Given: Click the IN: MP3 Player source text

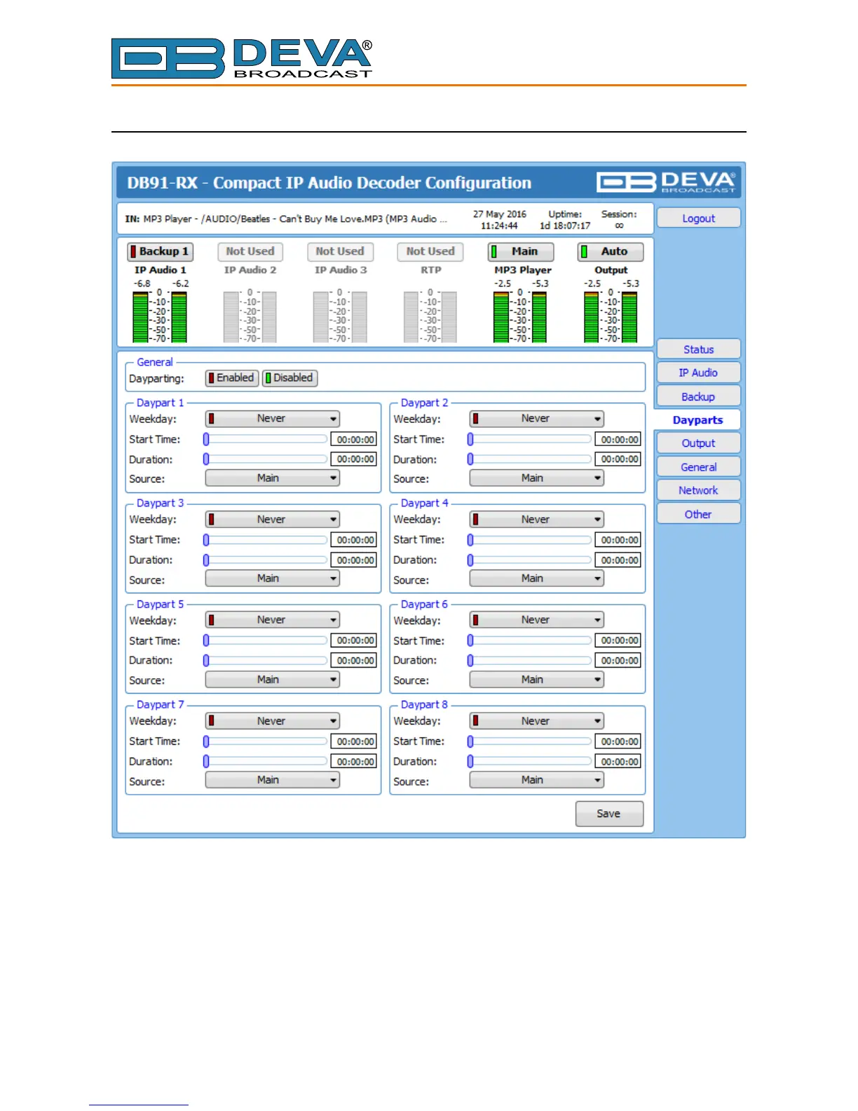Looking at the screenshot, I should coord(285,219).
